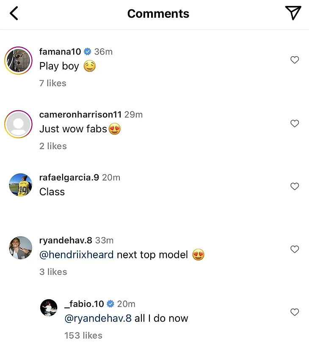Open rafaelgarcia.9's profile photo
Screen dimensions: 309x347
pyautogui.click(x=21, y=185)
